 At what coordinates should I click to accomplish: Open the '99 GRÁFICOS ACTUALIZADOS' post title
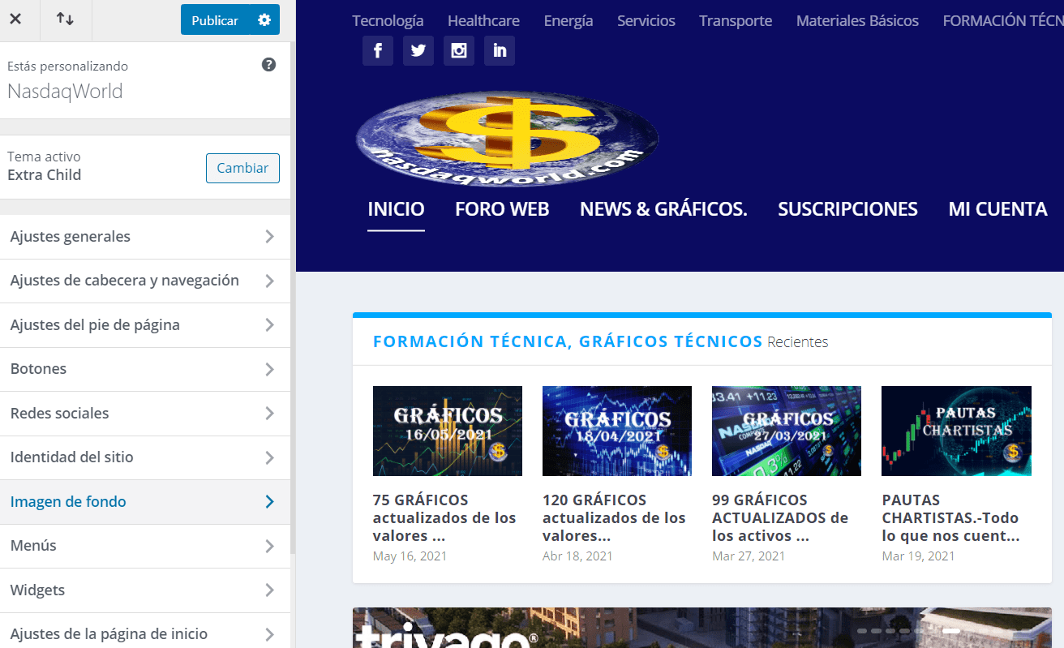pyautogui.click(x=780, y=517)
